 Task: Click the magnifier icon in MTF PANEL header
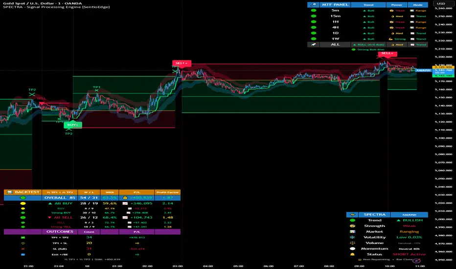pyautogui.click(x=313, y=5)
